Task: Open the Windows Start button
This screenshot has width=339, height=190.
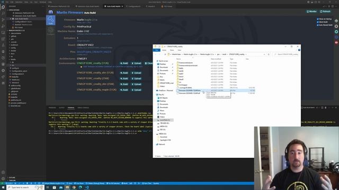Action: 3,187
